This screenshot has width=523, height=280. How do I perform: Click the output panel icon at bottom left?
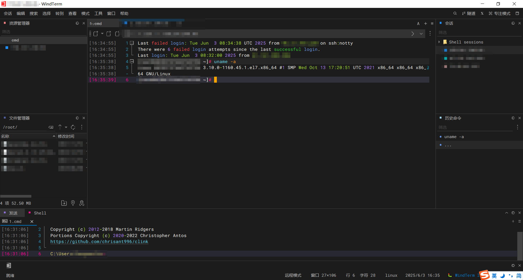(9, 265)
